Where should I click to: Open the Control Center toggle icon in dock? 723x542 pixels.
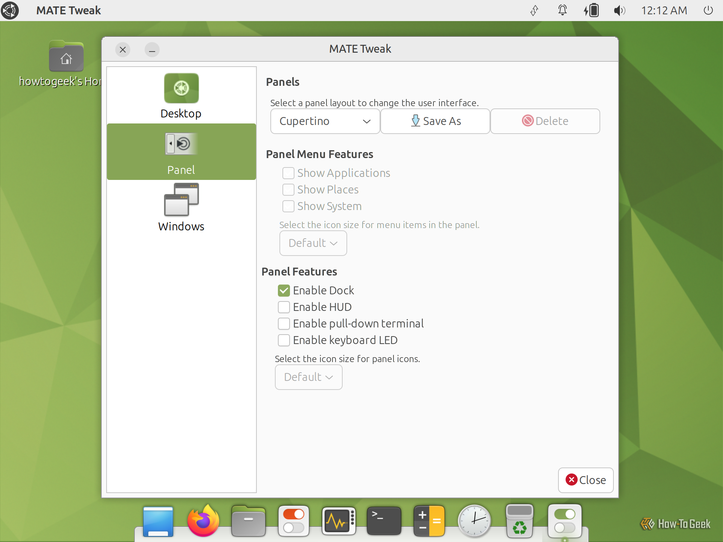(294, 521)
